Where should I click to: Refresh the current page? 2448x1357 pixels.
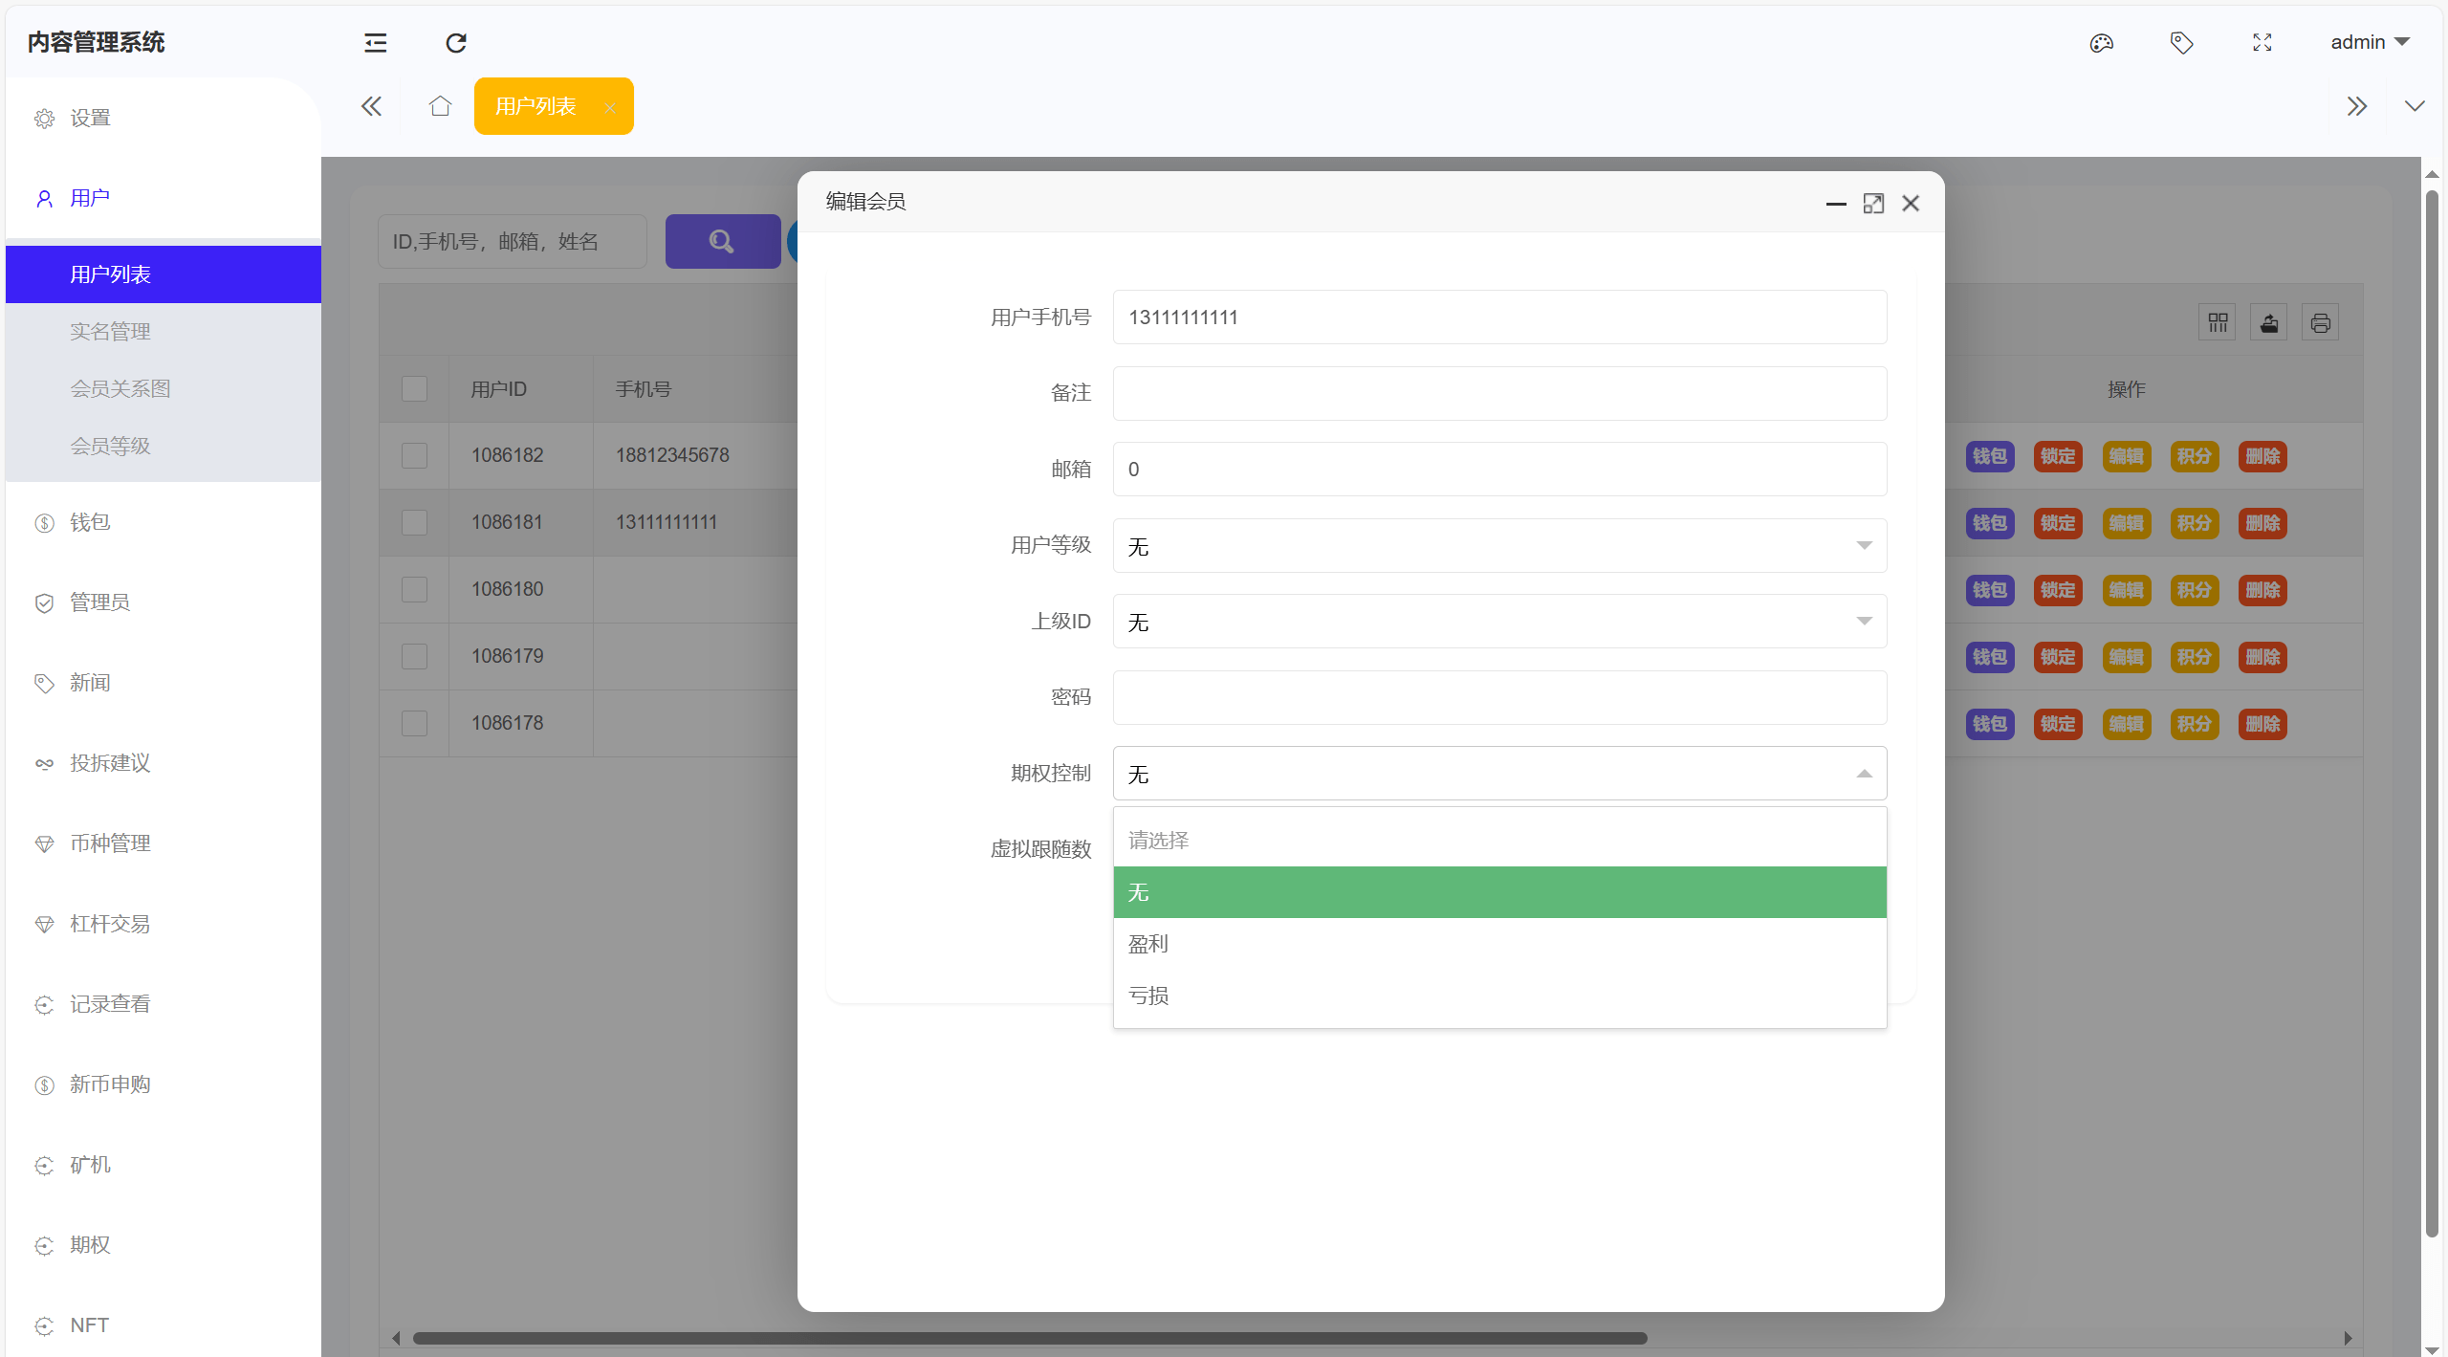455,43
